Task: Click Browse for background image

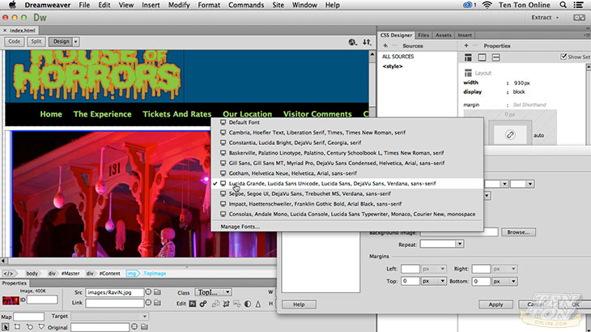Action: pos(518,232)
